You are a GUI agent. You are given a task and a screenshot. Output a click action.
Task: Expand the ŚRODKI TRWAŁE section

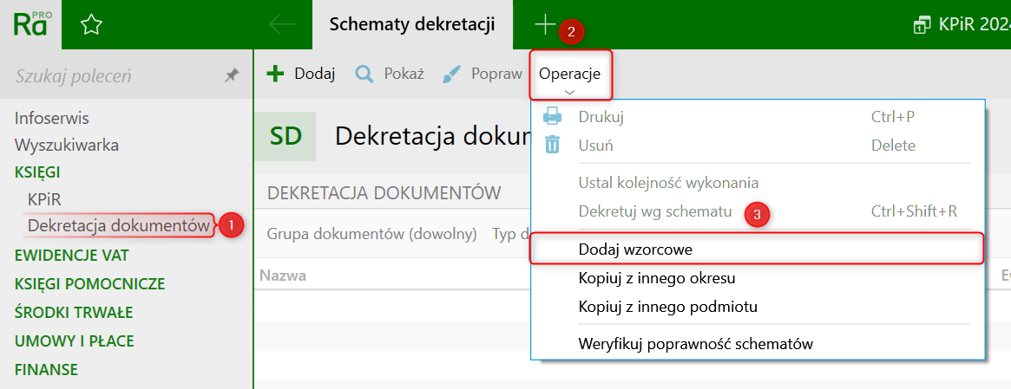point(74,313)
